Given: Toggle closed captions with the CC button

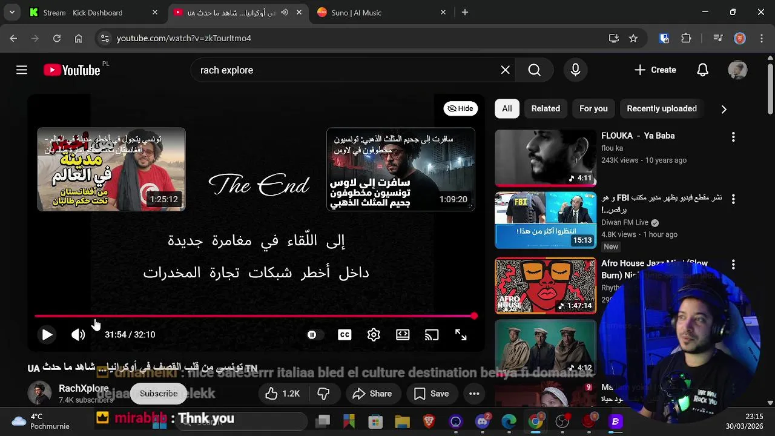Looking at the screenshot, I should pos(345,335).
